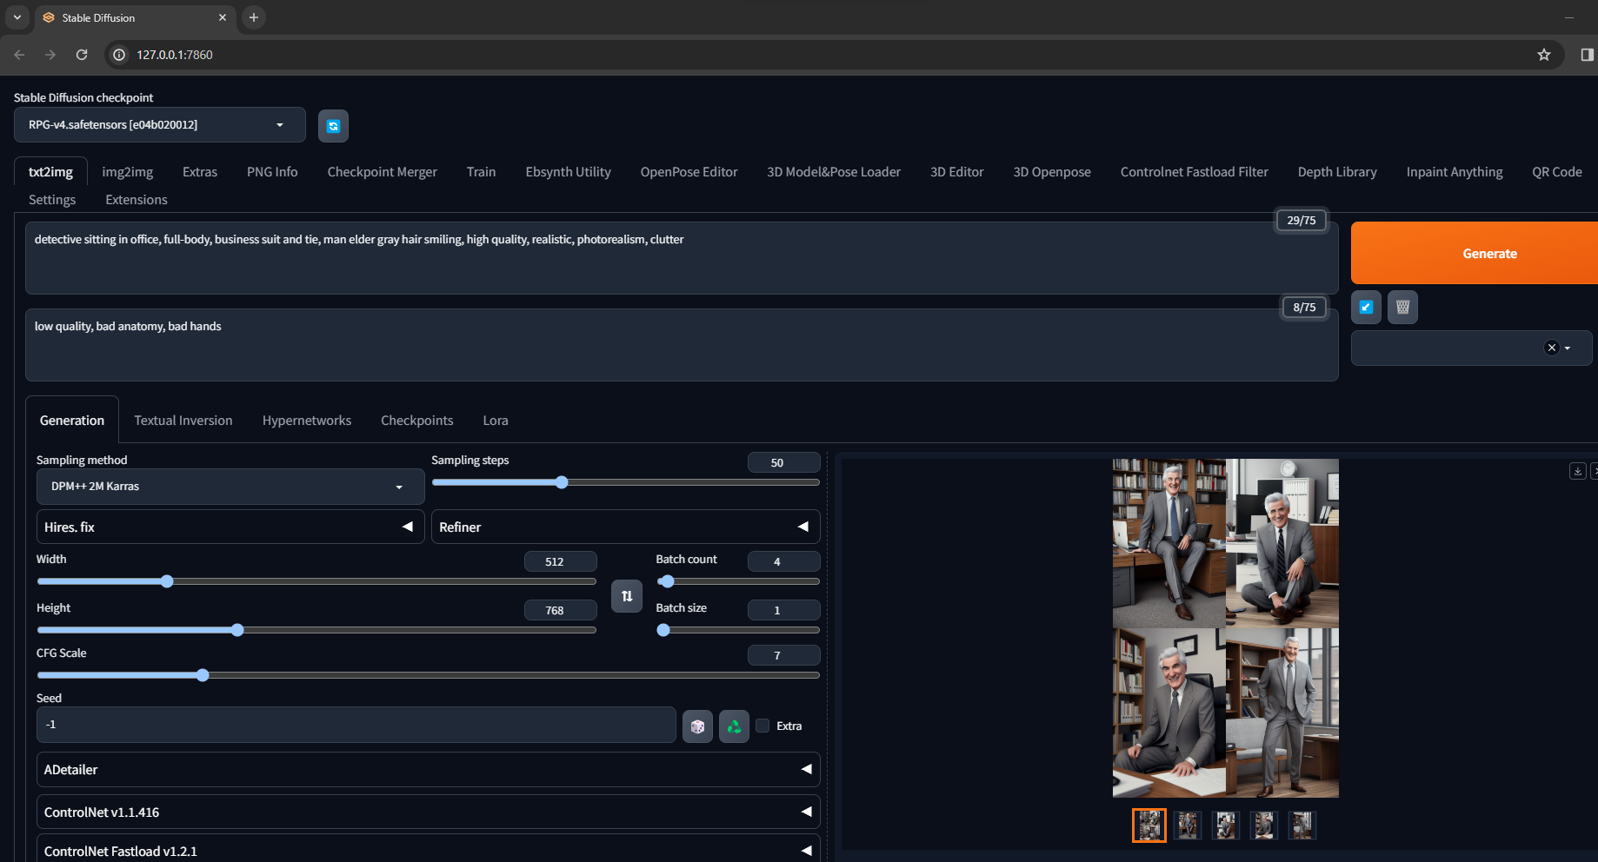Click the Width slider handle
This screenshot has width=1598, height=862.
(x=167, y=581)
